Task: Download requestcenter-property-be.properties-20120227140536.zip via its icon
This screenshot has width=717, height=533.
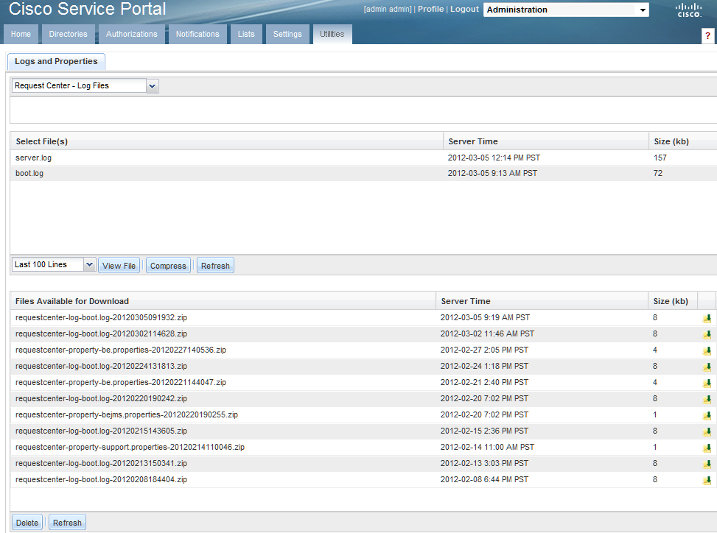Action: click(707, 350)
